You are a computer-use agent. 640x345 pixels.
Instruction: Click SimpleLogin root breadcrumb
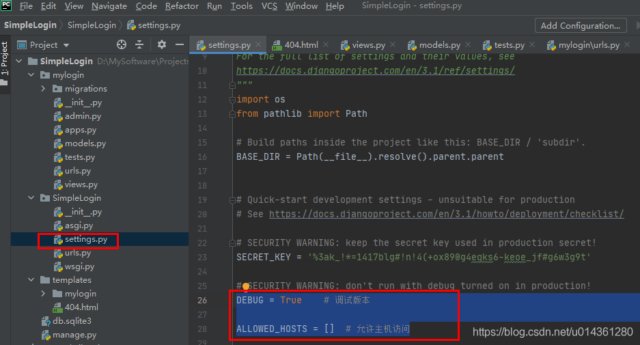[30, 25]
